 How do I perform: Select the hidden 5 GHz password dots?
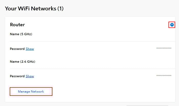point(164,48)
